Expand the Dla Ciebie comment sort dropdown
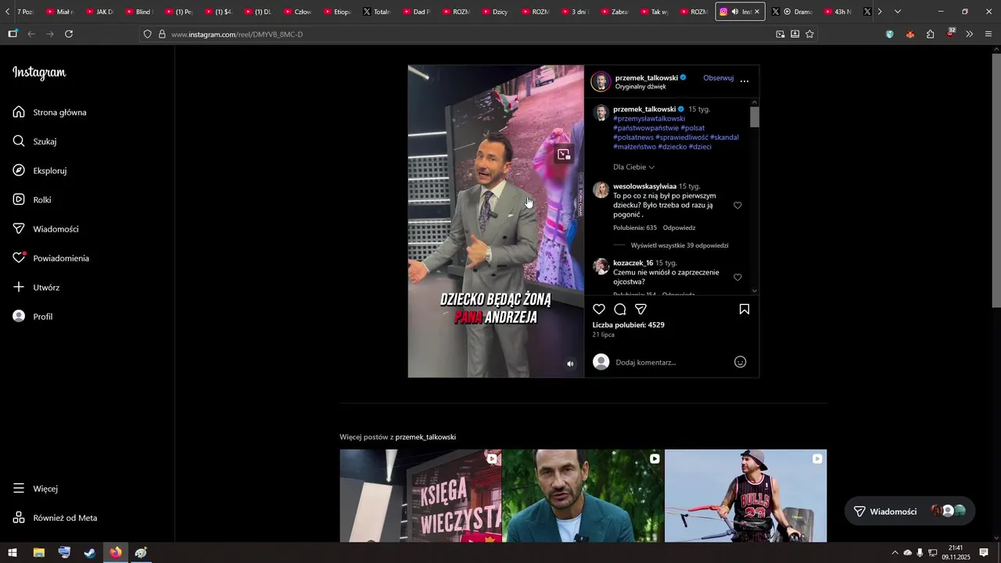 pyautogui.click(x=634, y=167)
